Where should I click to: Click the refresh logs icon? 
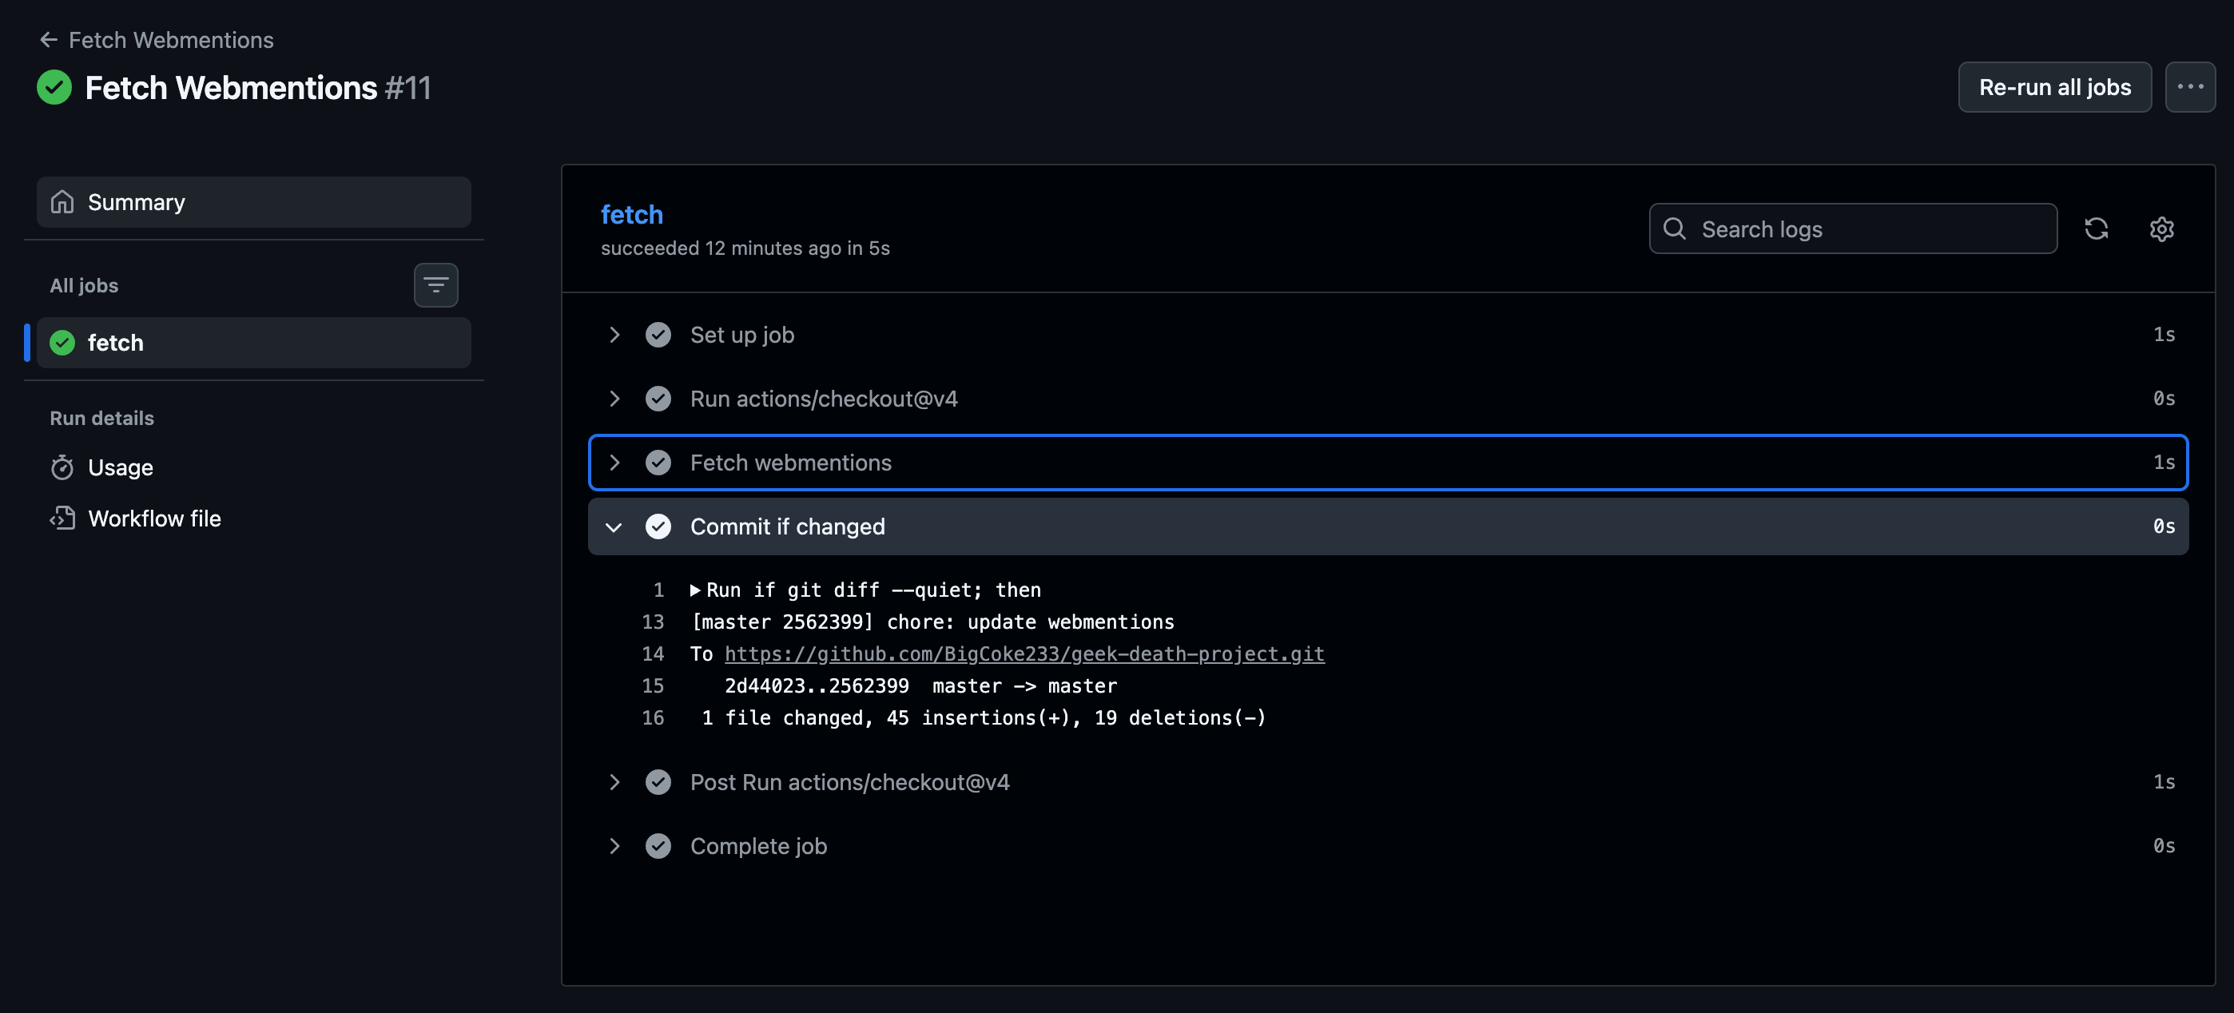click(x=2096, y=229)
